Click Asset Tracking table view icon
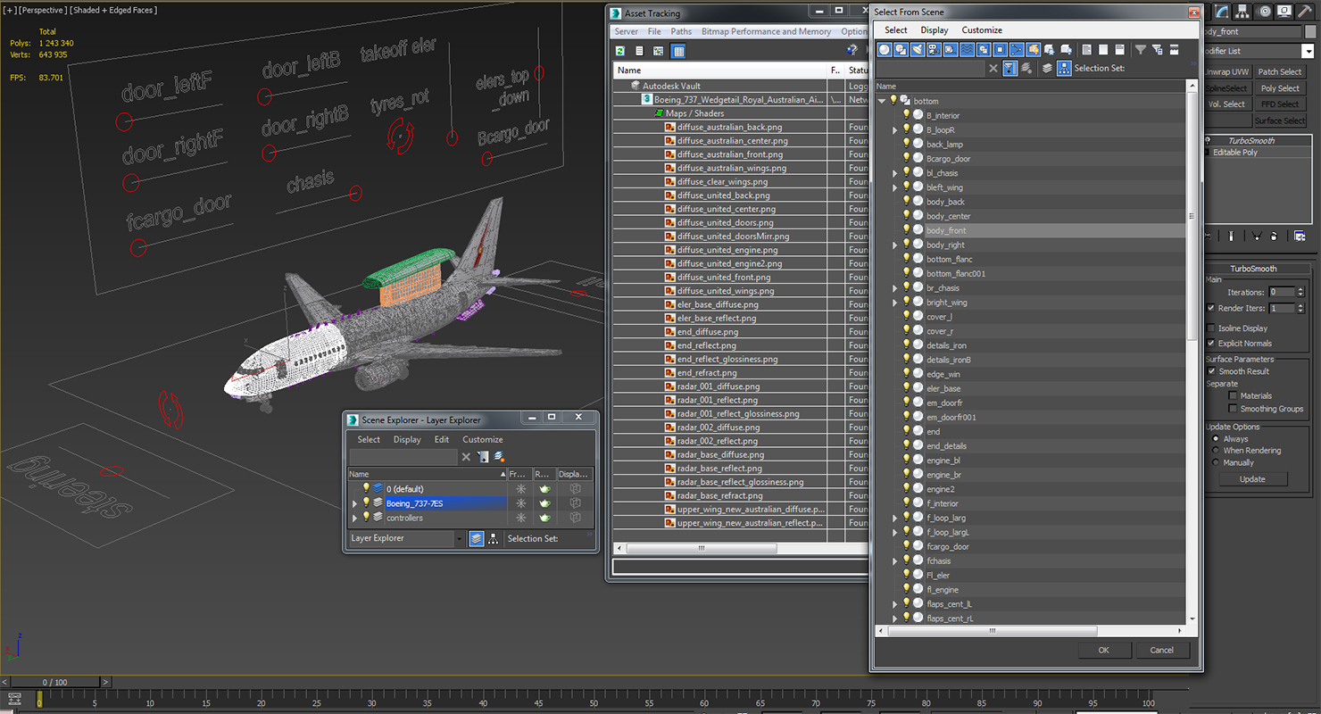 coord(678,51)
